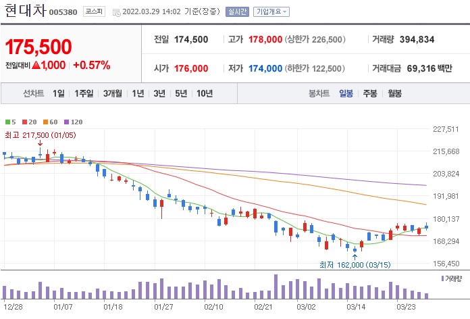470x319 pixels.
Task: Click the +0.57% change rate
Action: pyautogui.click(x=92, y=65)
